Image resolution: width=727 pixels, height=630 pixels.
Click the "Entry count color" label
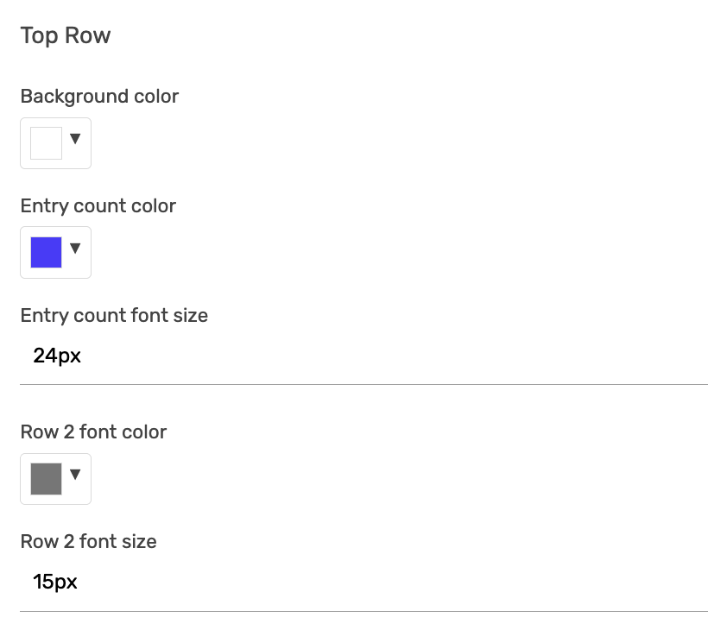click(98, 206)
